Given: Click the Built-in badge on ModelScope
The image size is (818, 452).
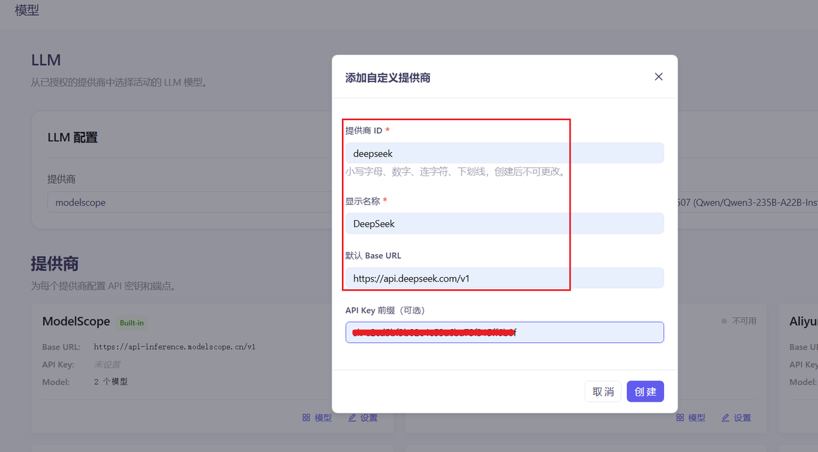Looking at the screenshot, I should [132, 322].
